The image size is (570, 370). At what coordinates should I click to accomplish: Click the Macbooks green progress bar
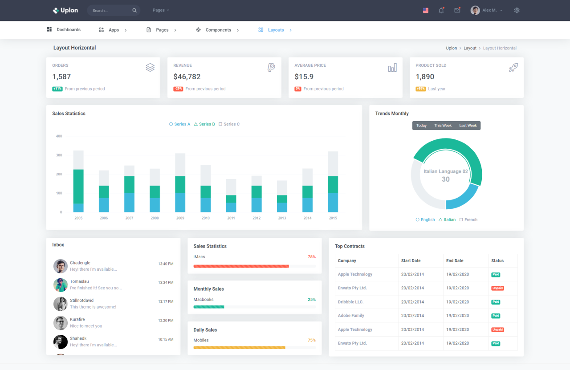[x=209, y=307]
